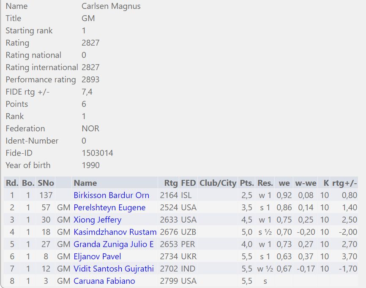Select the Granda Zuniga Julio E link
The image size is (366, 288).
click(x=114, y=245)
